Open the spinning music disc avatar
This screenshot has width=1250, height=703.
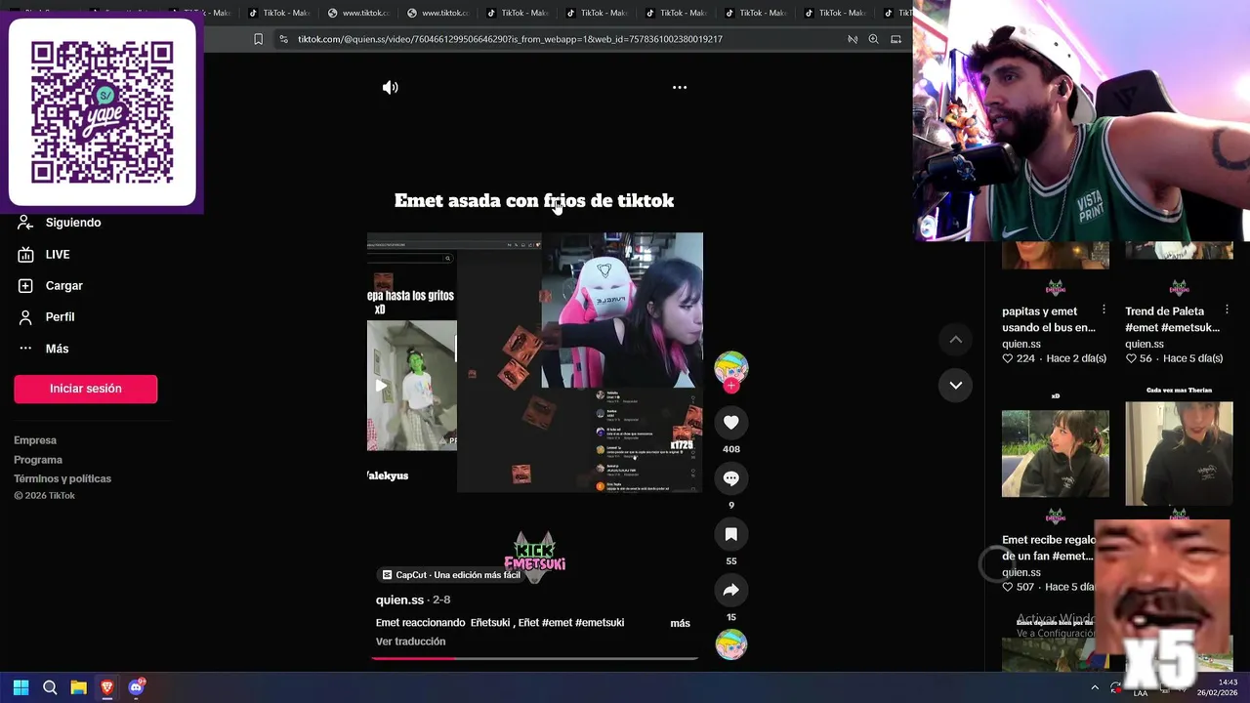[x=731, y=644]
